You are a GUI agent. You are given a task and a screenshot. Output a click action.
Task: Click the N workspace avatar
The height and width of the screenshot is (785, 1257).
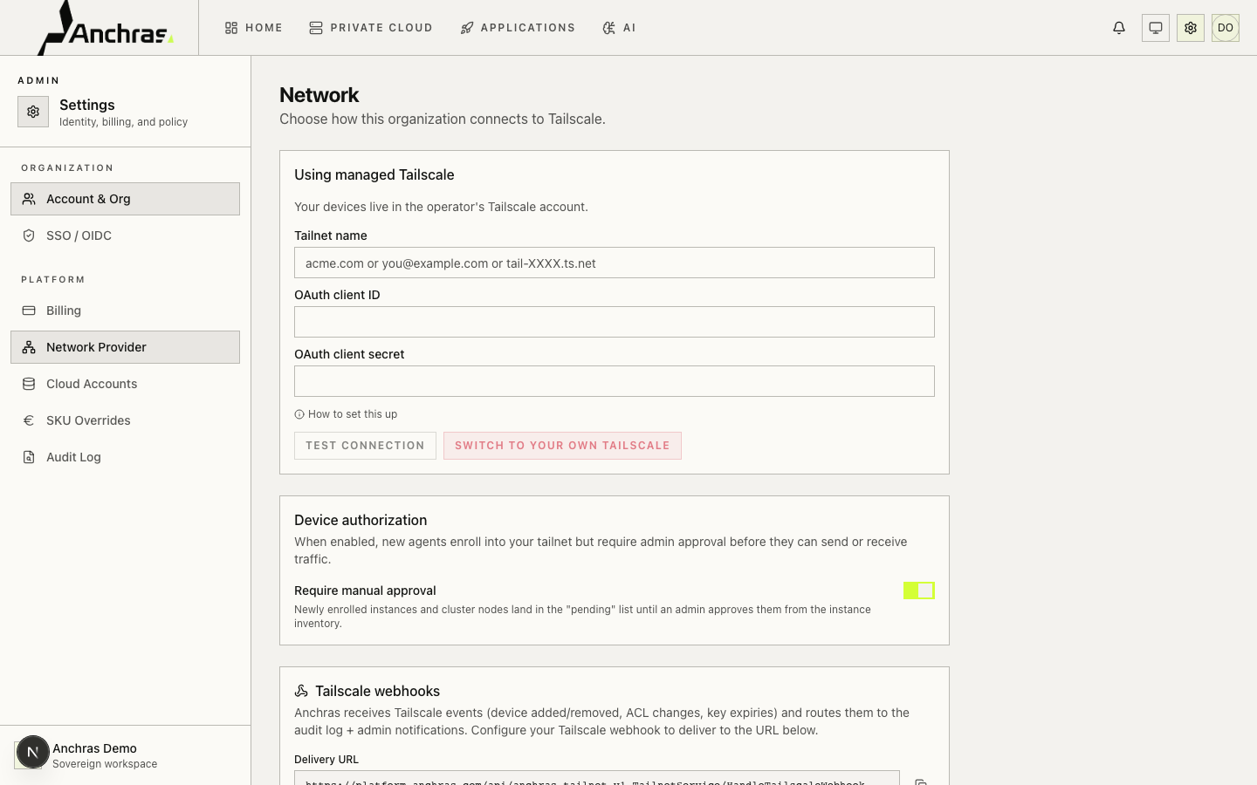point(32,752)
